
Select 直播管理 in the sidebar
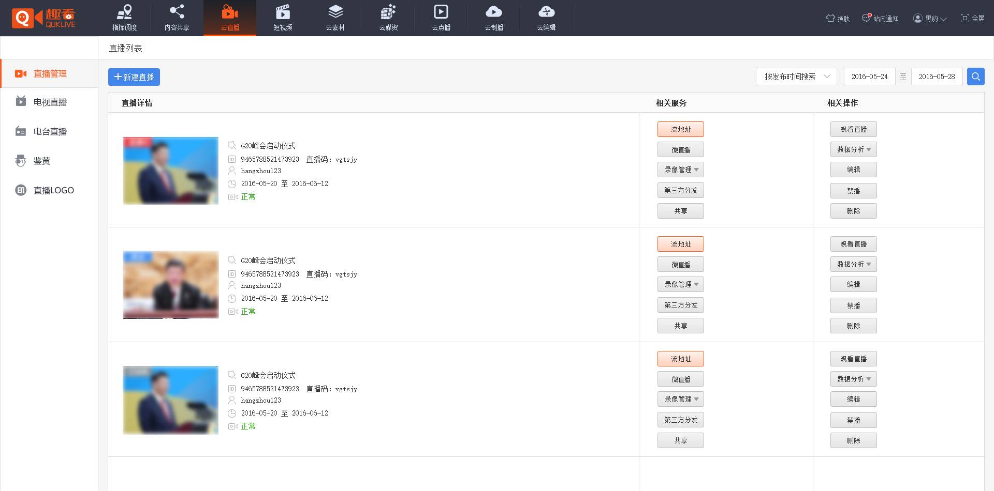(49, 73)
